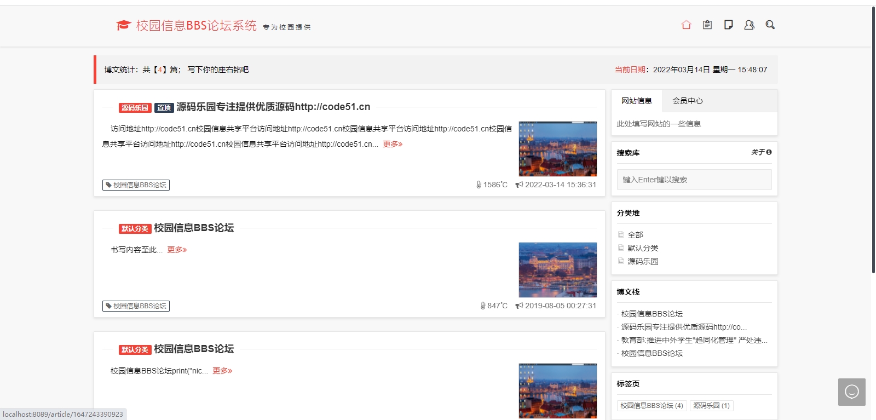
Task: Click the graduation cap logo icon
Action: point(124,25)
